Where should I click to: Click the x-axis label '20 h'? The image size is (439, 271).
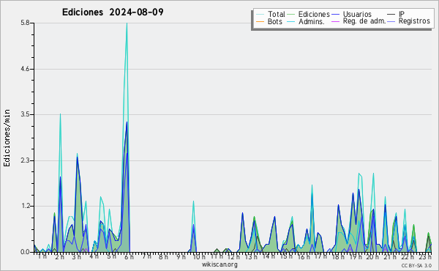tap(372, 256)
